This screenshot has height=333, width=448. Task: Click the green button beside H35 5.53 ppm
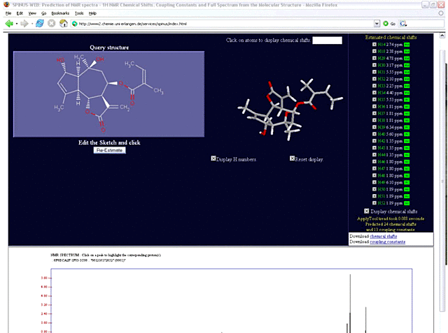(407, 100)
